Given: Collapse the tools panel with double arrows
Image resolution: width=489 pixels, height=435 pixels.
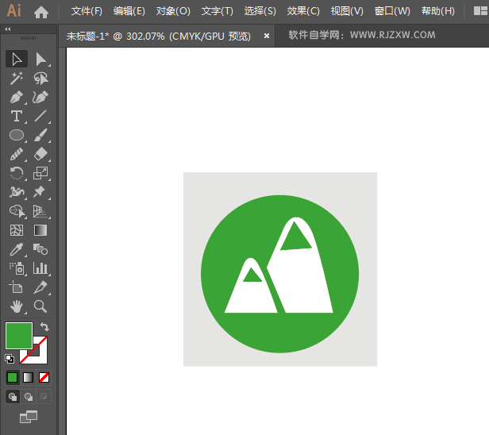Looking at the screenshot, I should [x=8, y=29].
